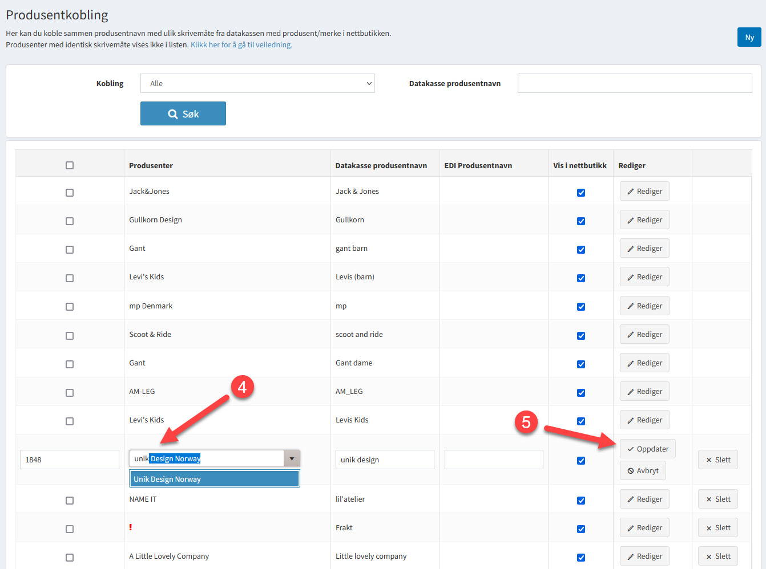
Task: Open the Kobling dropdown
Action: pos(257,83)
